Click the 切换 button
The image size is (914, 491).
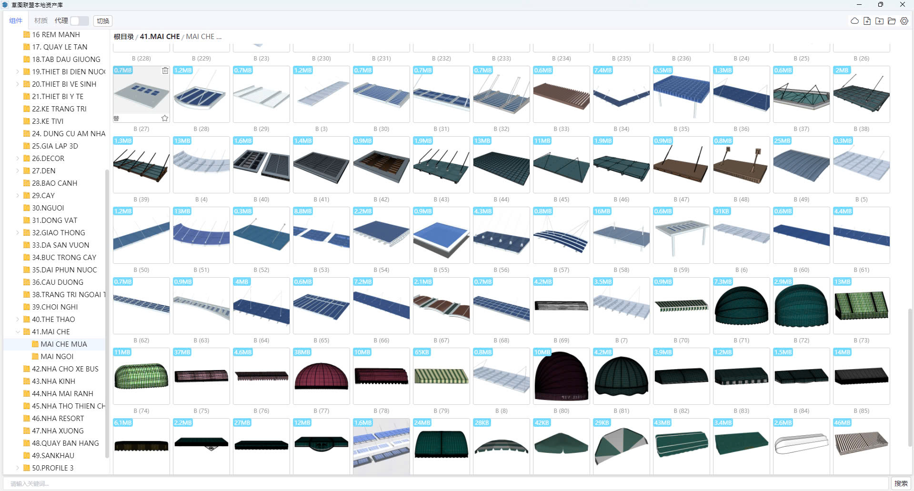(103, 21)
